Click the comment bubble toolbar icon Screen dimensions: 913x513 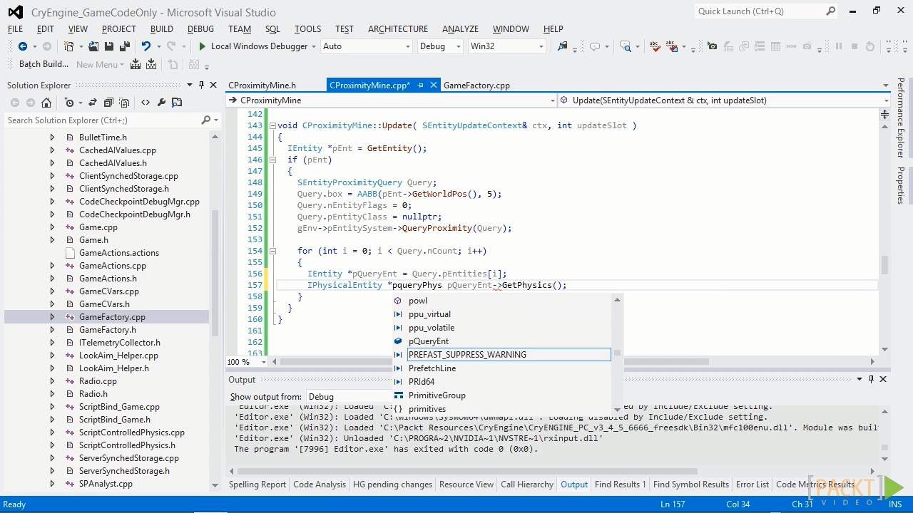tap(595, 46)
